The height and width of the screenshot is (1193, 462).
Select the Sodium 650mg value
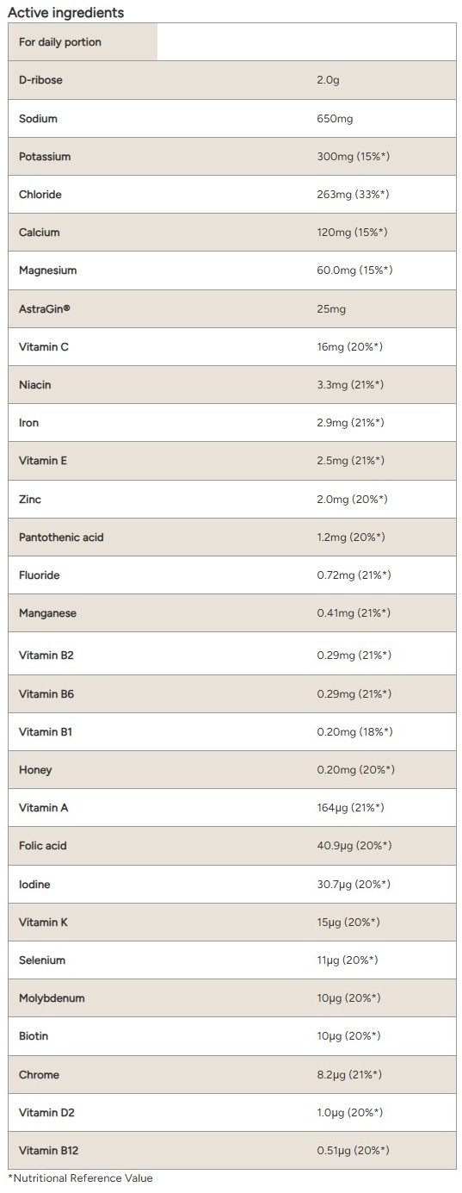[335, 119]
